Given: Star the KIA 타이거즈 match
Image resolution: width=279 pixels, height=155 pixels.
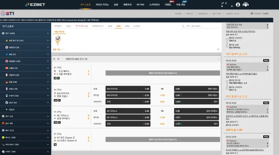Looking at the screenshot, I should pos(55,89).
